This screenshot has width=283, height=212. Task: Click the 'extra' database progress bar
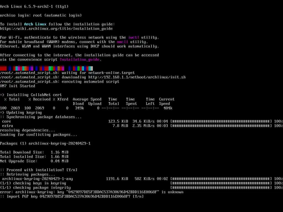[221, 126]
